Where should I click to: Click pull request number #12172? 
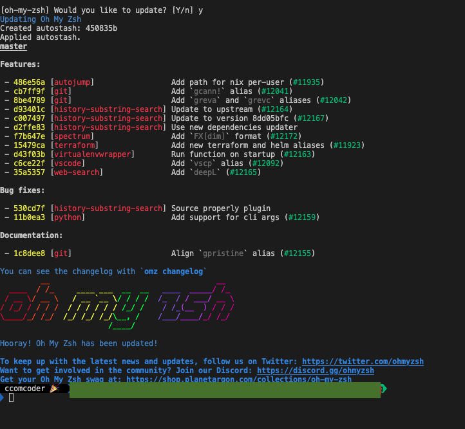284,136
